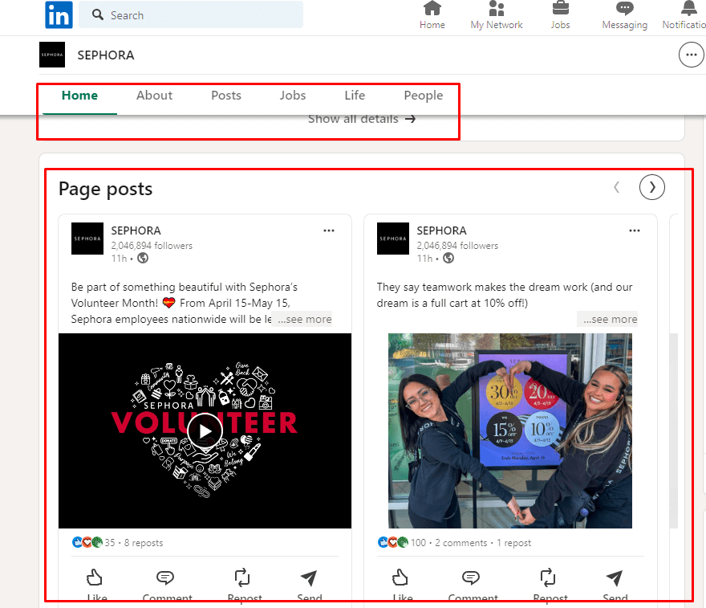Click the LinkedIn Search field
The image size is (706, 608).
coord(197,15)
